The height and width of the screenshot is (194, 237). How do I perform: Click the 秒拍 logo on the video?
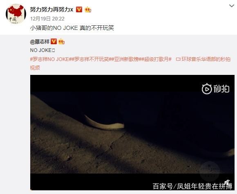pos(215,89)
